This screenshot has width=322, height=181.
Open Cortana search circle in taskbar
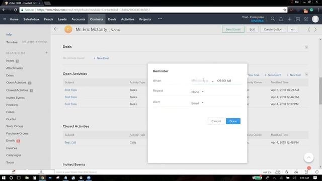[x=11, y=177]
